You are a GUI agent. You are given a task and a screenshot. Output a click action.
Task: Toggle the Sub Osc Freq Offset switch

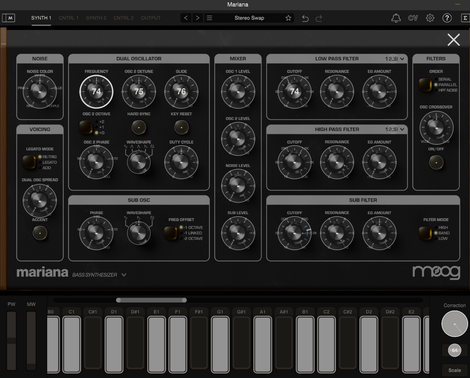click(171, 233)
